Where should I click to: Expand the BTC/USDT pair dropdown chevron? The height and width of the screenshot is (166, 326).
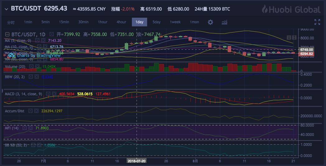[6, 9]
